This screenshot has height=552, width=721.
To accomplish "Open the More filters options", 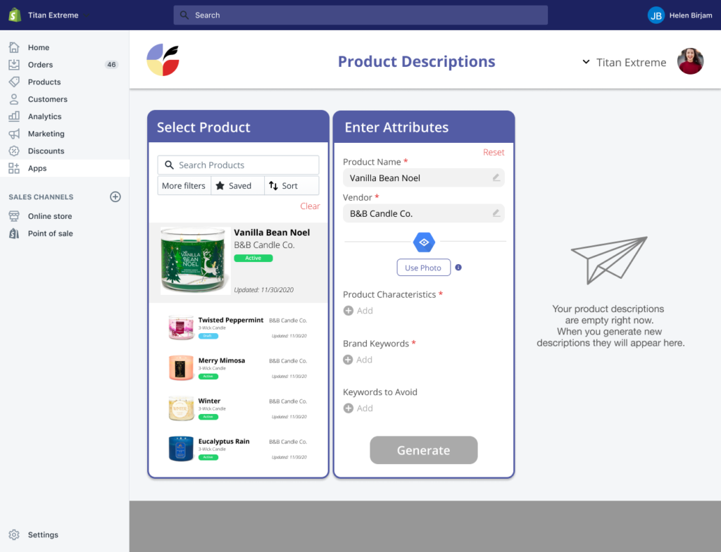I will point(184,186).
